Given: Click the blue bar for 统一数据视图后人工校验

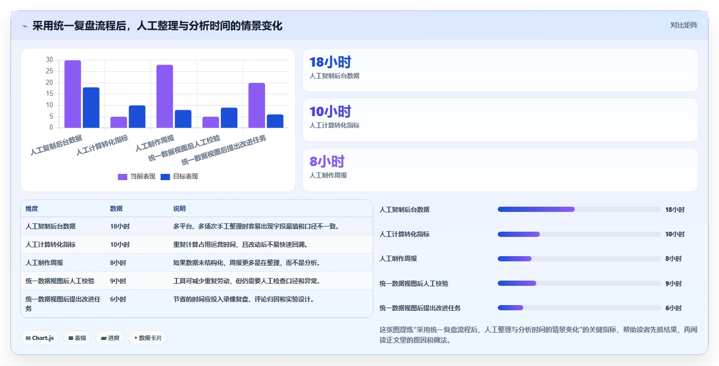Looking at the screenshot, I should click(x=229, y=118).
